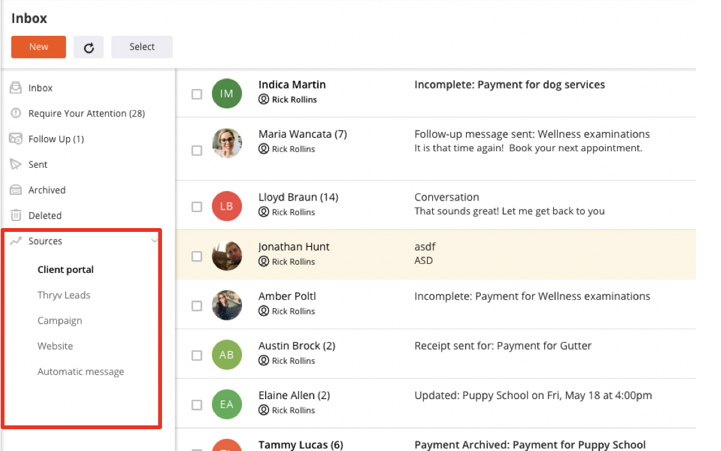Click Maria Wancata's profile photo
This screenshot has height=451, width=721.
[227, 143]
